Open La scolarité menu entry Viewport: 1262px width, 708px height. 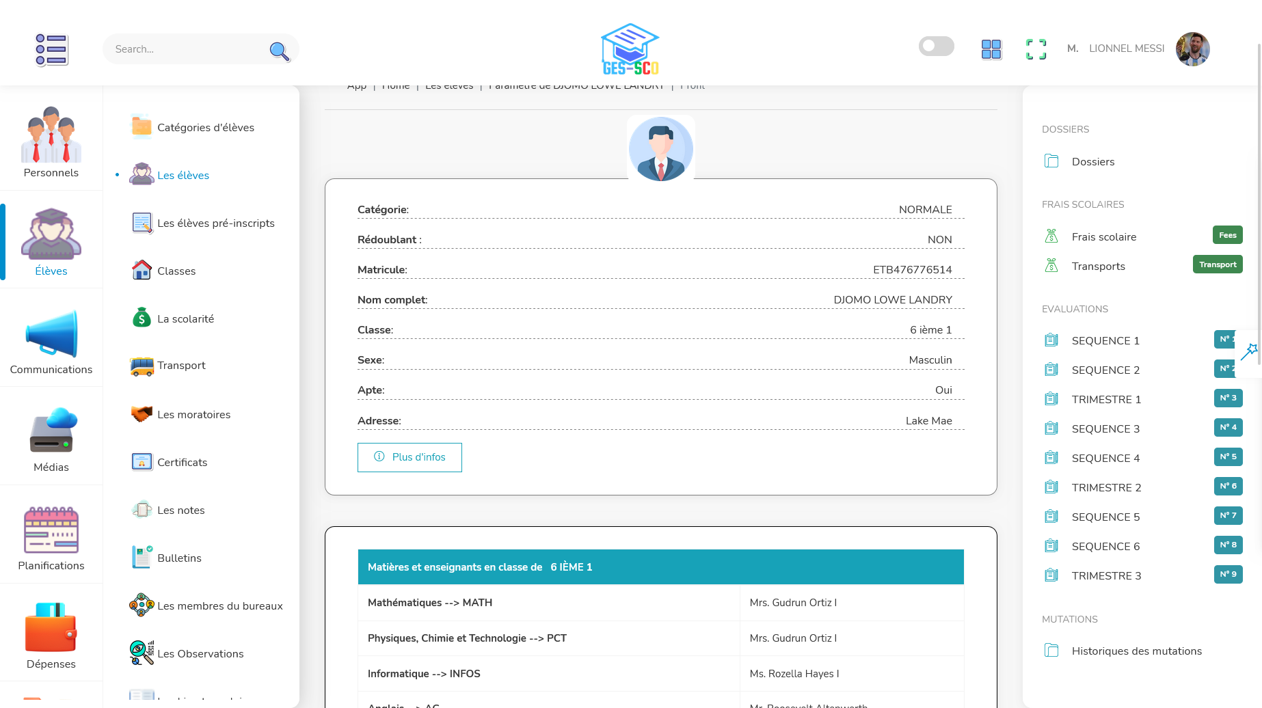click(x=185, y=319)
